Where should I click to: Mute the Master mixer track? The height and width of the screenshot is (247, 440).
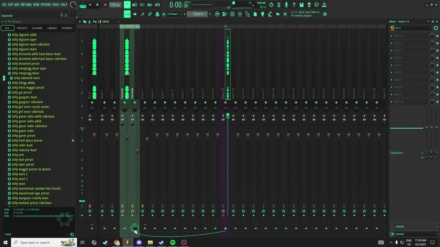pyautogui.click(x=92, y=103)
